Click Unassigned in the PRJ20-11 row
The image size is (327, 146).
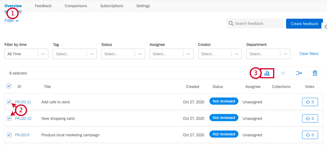252,102
